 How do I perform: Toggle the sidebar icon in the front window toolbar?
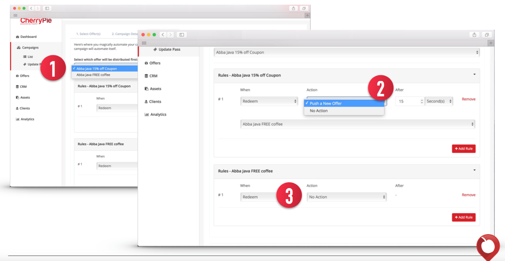(x=182, y=35)
